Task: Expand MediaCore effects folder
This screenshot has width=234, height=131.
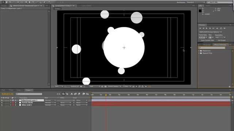Action: pyautogui.click(x=199, y=51)
